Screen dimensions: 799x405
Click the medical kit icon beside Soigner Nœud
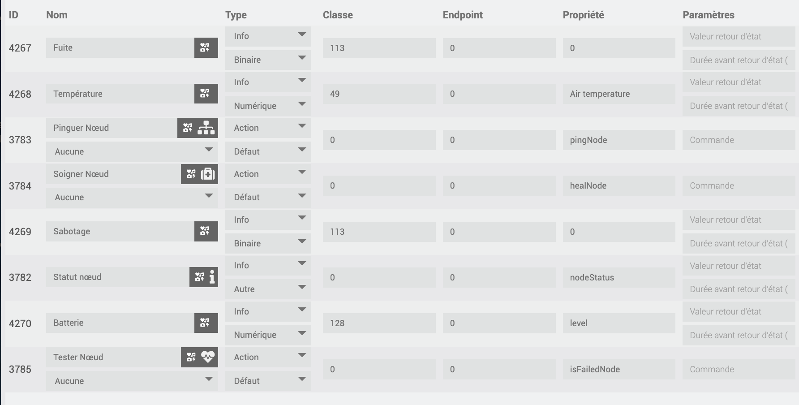coord(208,174)
